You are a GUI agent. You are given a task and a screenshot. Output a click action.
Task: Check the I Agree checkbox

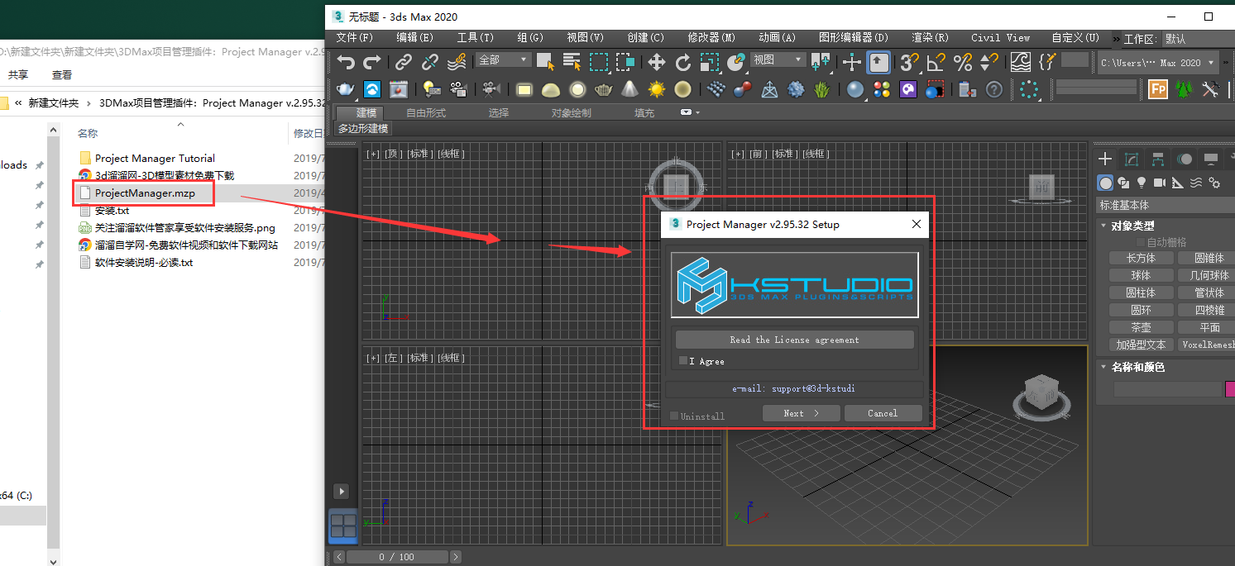(682, 361)
